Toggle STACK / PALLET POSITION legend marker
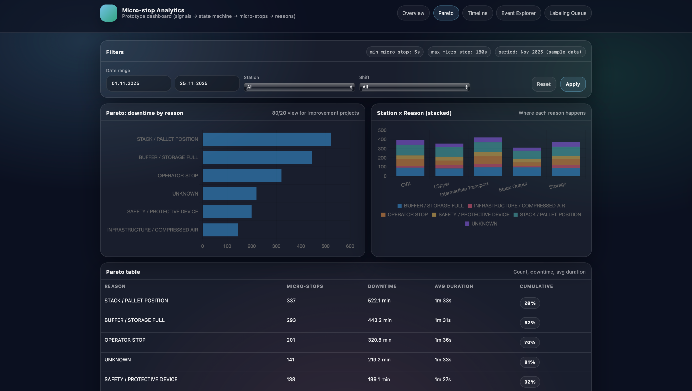692x391 pixels. 516,215
